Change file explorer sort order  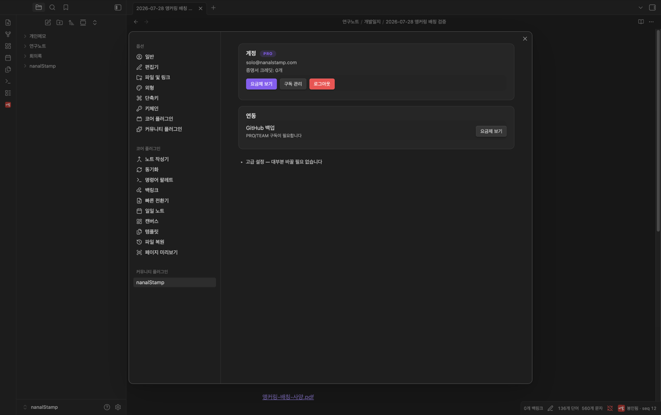click(x=71, y=23)
